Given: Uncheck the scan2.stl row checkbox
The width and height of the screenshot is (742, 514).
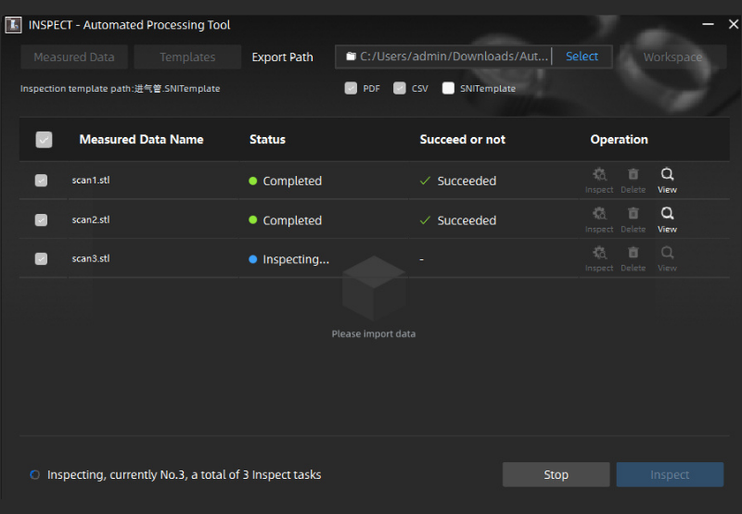Looking at the screenshot, I should pyautogui.click(x=41, y=220).
